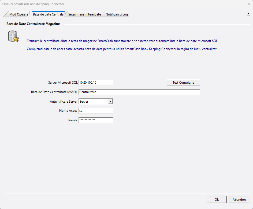Click the 'Autentificare Server' label
This screenshot has width=253, height=209.
coord(64,102)
